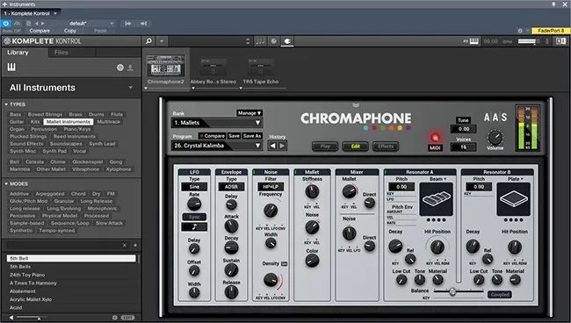Toggle the plugin power bypass button

(x=6, y=24)
